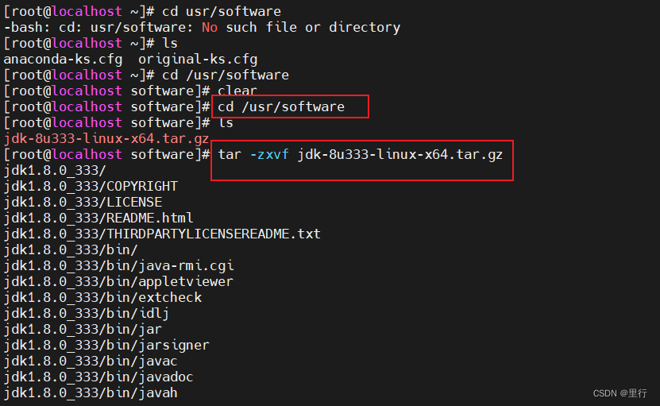
Task: Click the bin/javah output line
Action: (x=91, y=392)
